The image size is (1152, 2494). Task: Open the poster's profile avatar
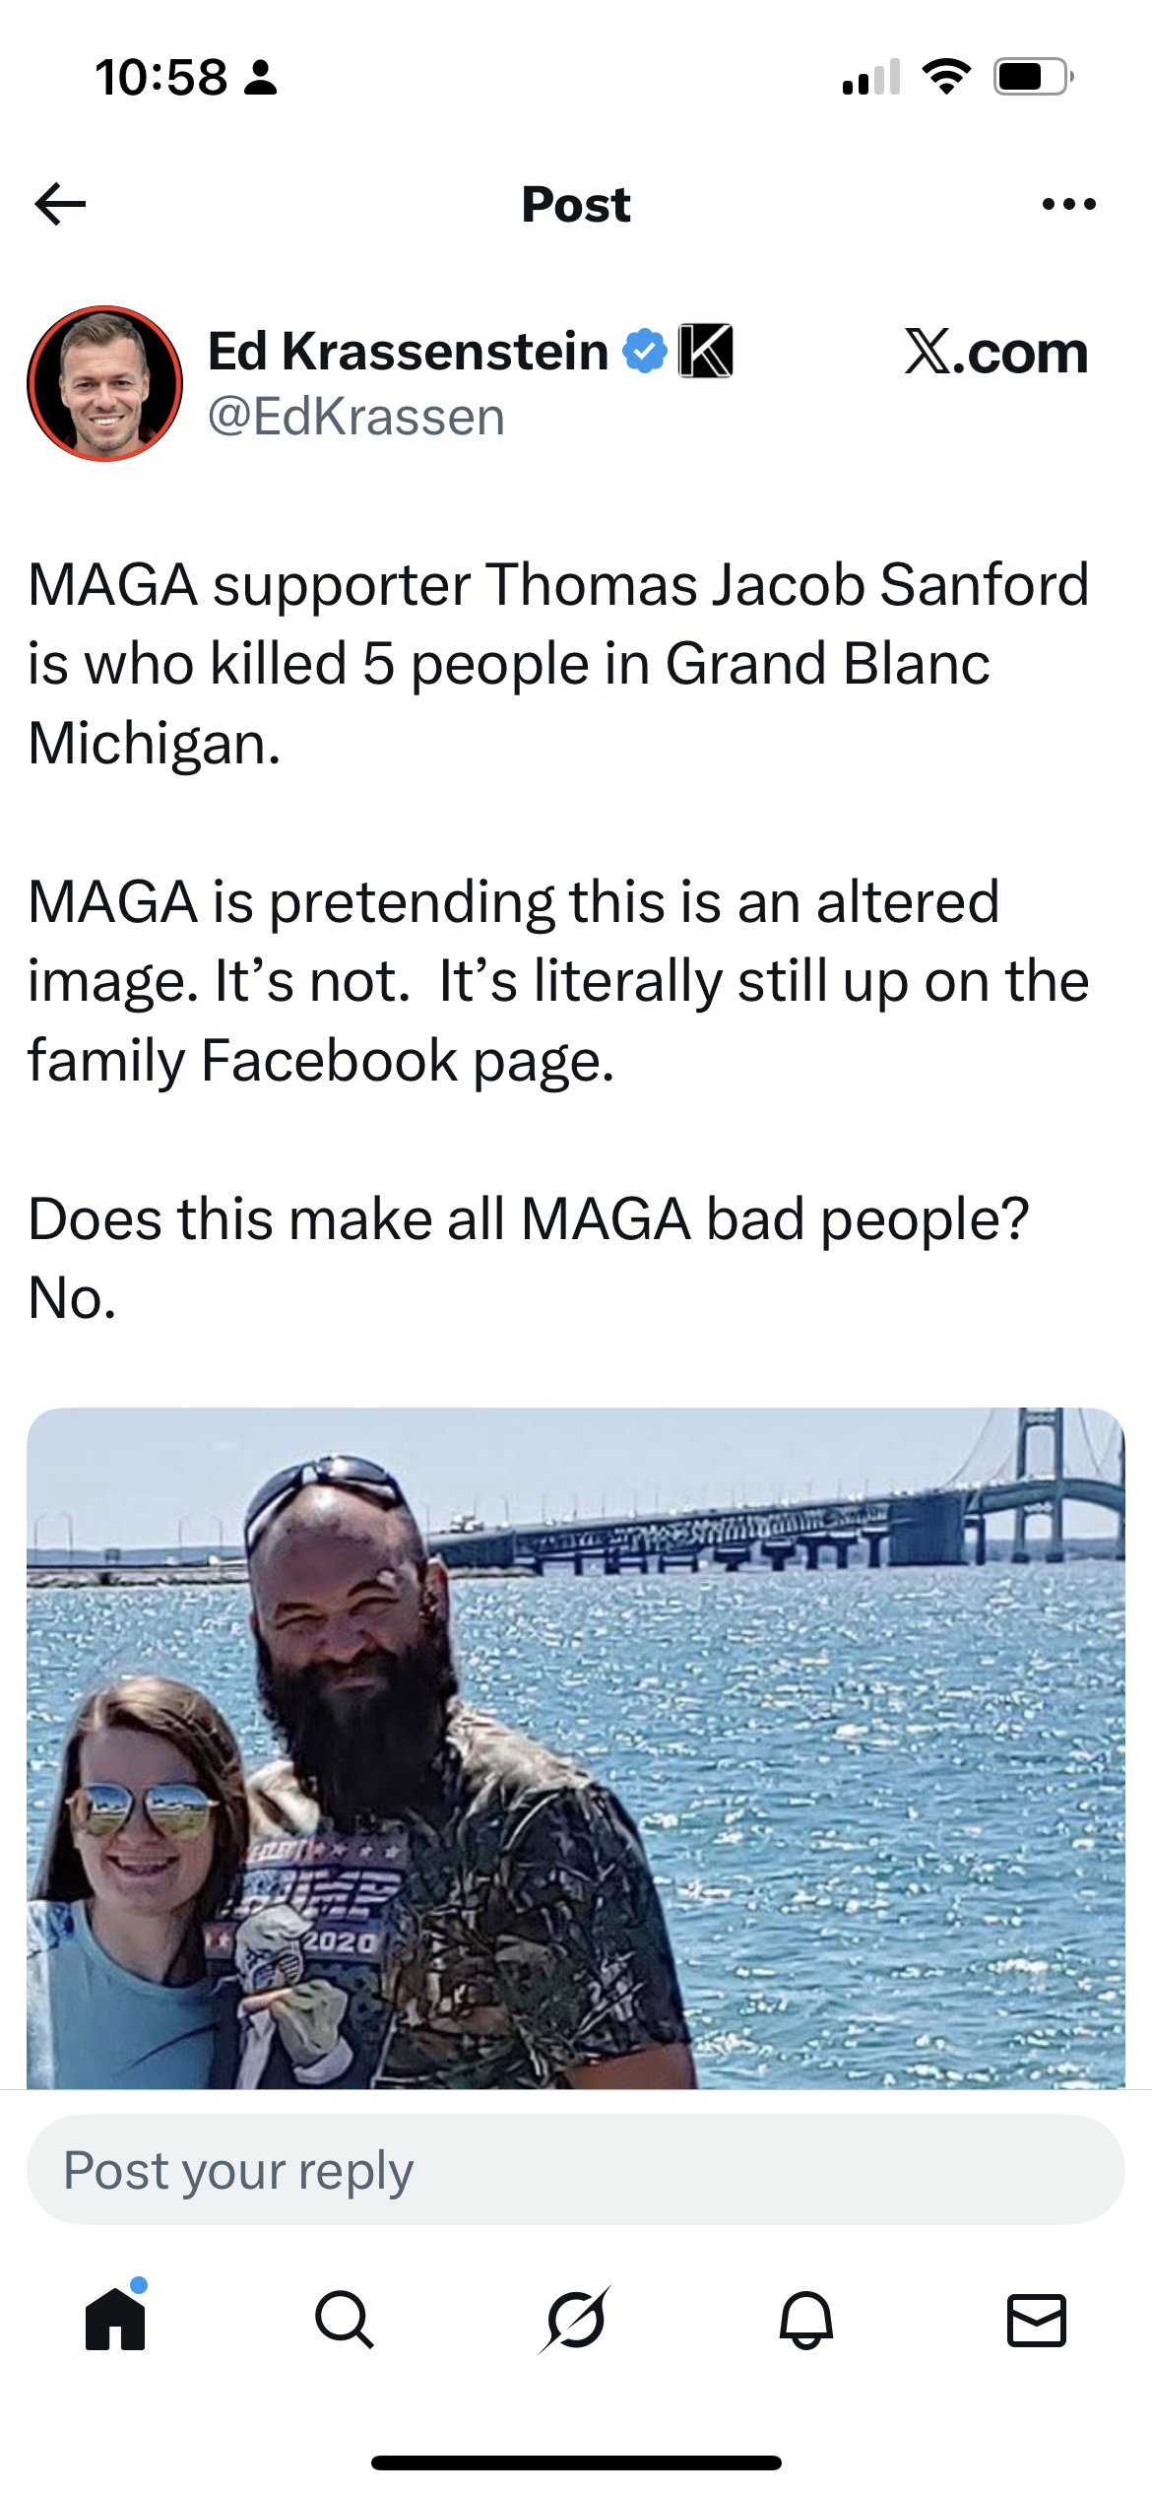pos(105,383)
